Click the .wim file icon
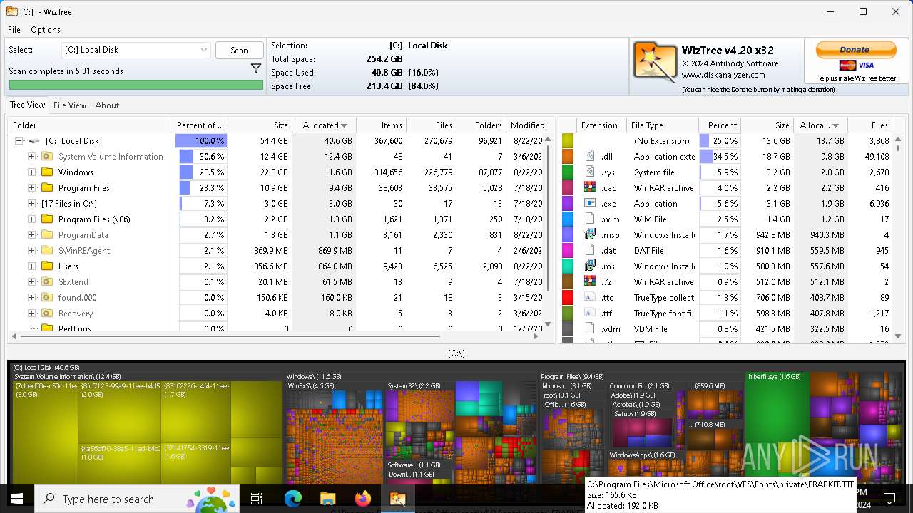The height and width of the screenshot is (513, 913). pos(590,219)
